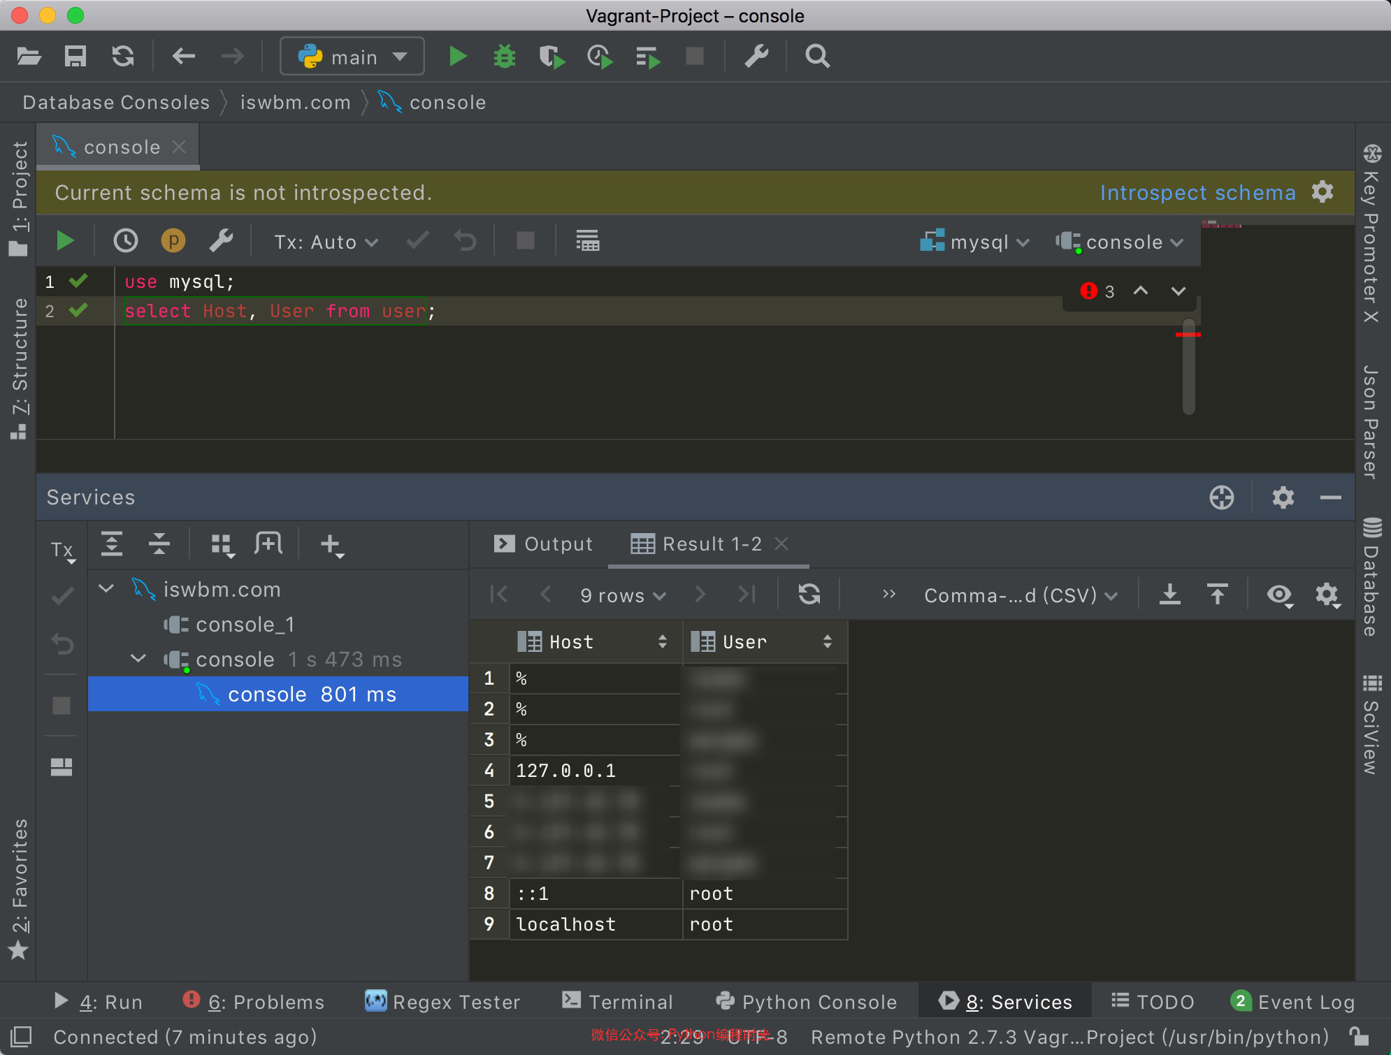Open the Tx: Auto transaction dropdown

(x=326, y=242)
